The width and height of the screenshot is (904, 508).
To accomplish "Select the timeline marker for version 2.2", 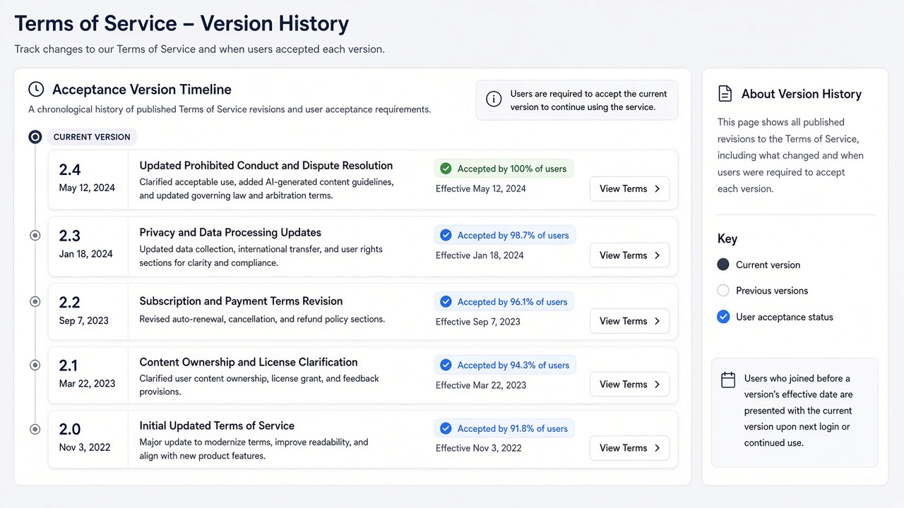I will [x=35, y=302].
